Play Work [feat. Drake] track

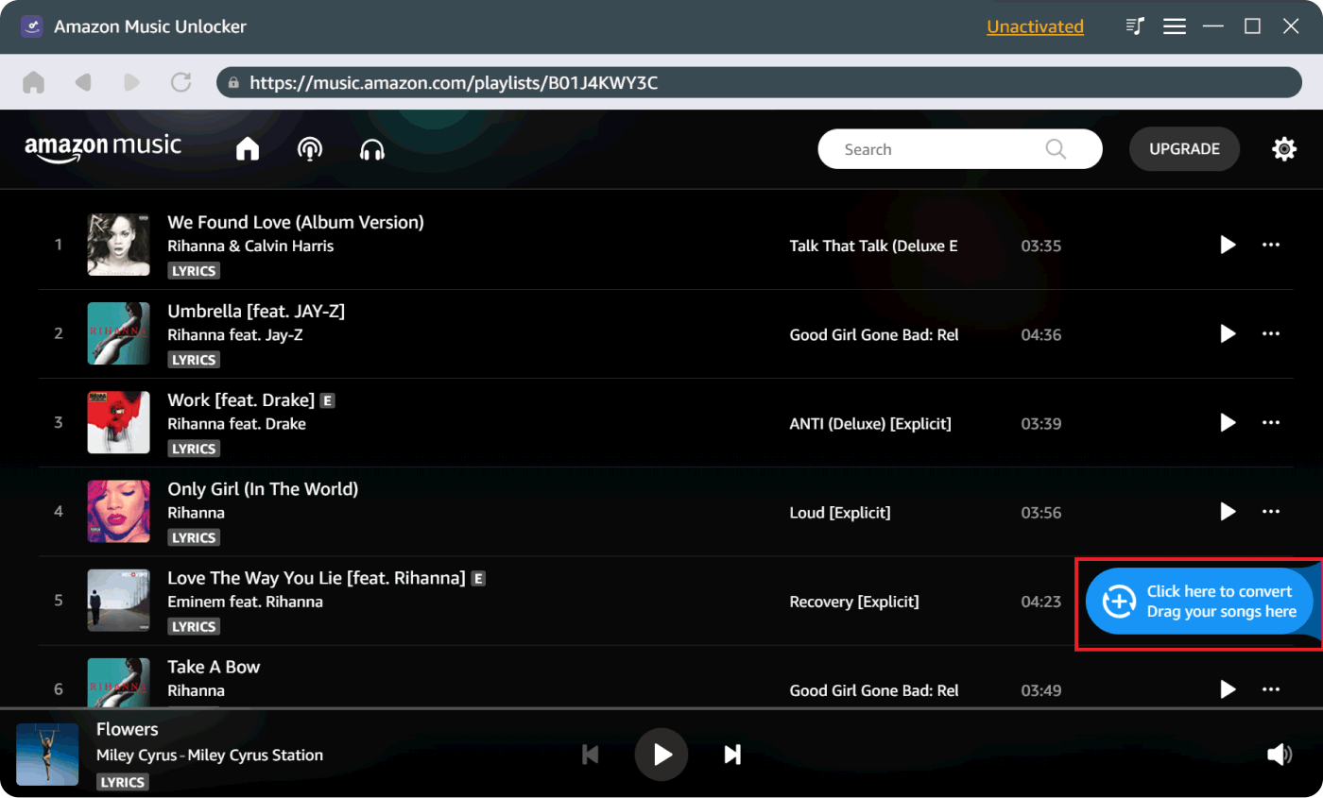pyautogui.click(x=1228, y=422)
